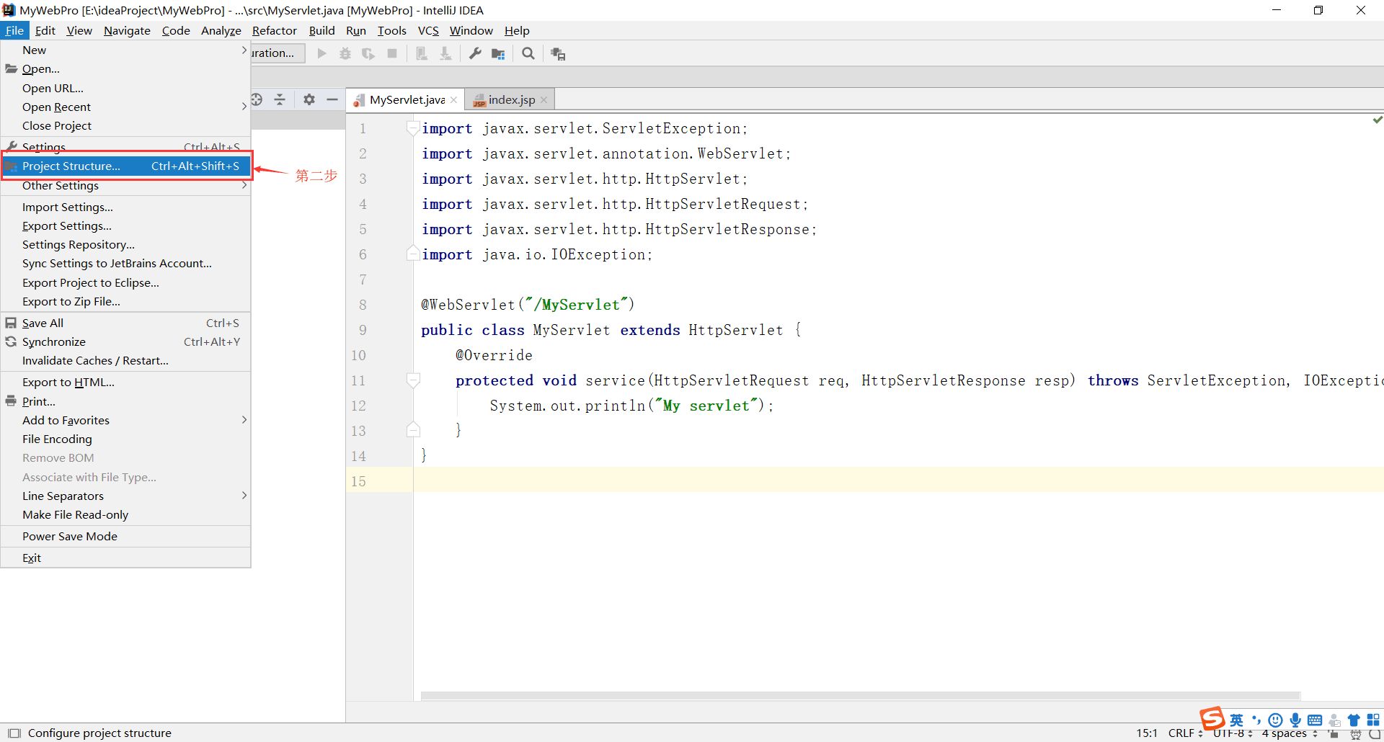Image resolution: width=1384 pixels, height=742 pixels.
Task: Open CRLF line separator selector
Action: point(1185,733)
